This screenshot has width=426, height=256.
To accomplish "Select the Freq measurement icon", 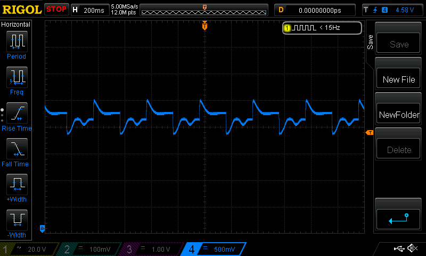I will (x=17, y=80).
